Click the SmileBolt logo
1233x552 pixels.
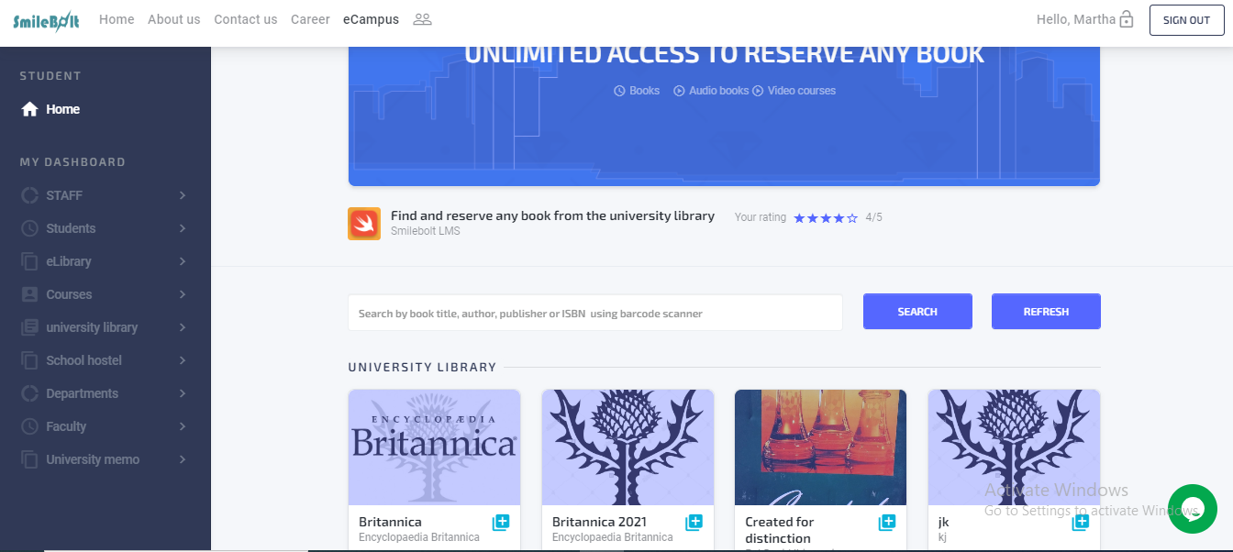(46, 19)
